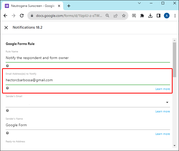This screenshot has width=179, height=151.
Task: Open Learn more link for Email Addresses
Action: pyautogui.click(x=162, y=89)
